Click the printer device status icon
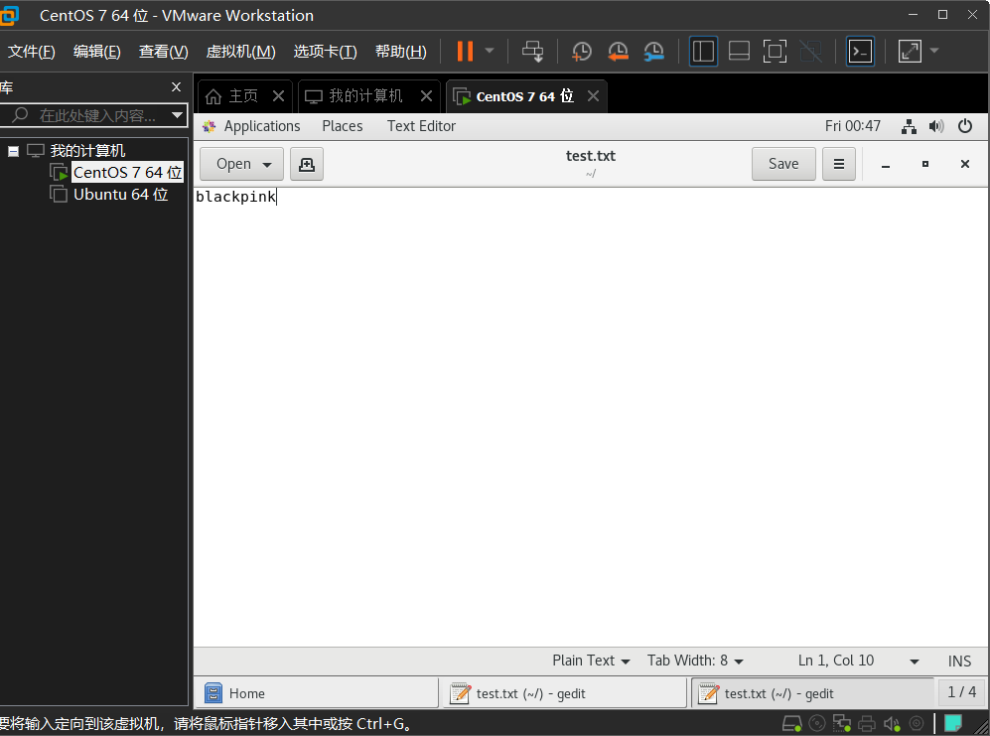The width and height of the screenshot is (990, 736). coord(867,723)
